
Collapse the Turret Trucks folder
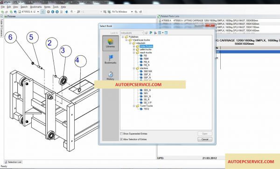tap(134, 106)
